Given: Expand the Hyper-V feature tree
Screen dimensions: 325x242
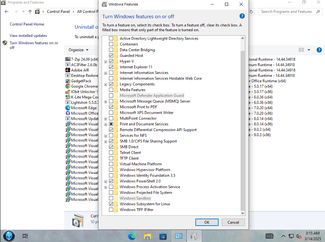Looking at the screenshot, I should [106, 62].
